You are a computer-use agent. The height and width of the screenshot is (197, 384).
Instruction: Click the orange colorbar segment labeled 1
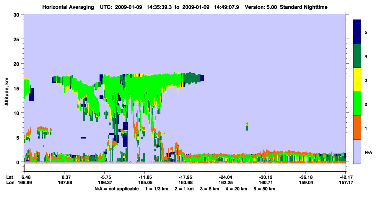[357, 128]
